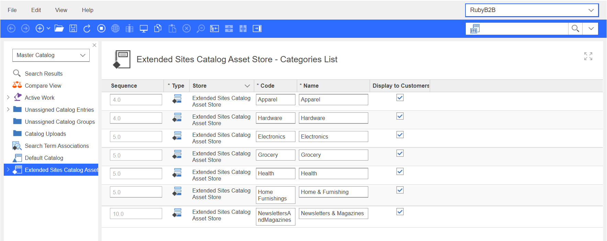Click the Delete (circled X) toolbar icon
Viewport: 607px width, 241px height.
tap(187, 29)
